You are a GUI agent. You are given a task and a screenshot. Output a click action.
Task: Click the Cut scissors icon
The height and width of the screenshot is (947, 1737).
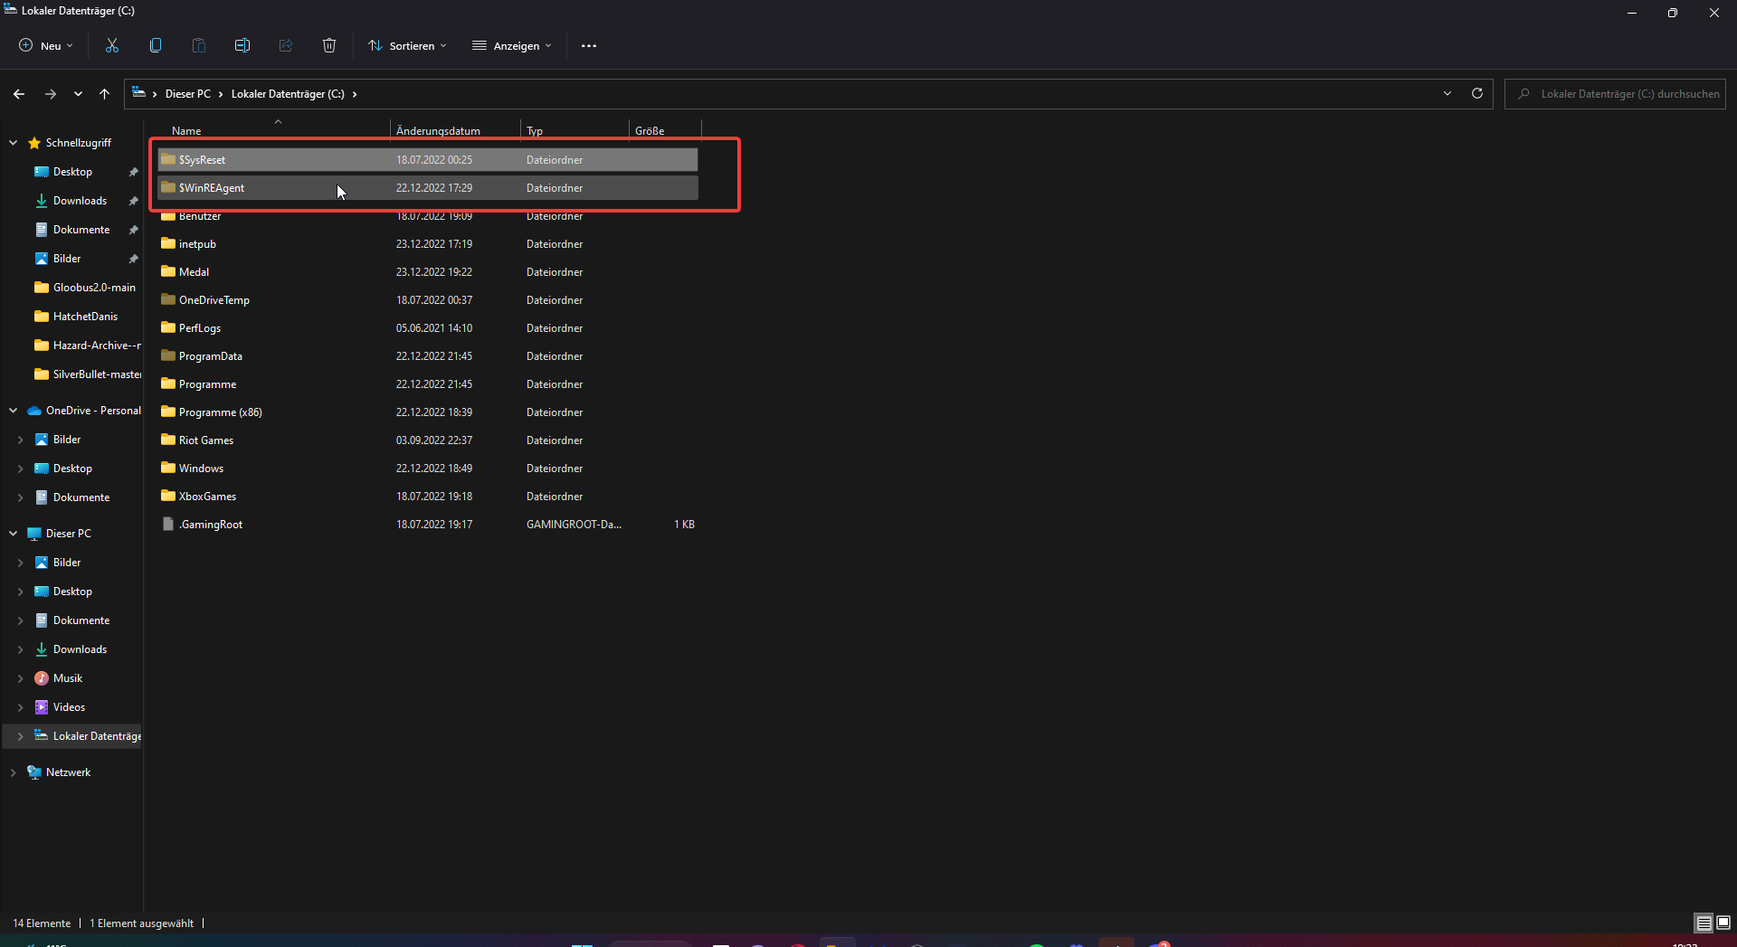point(112,45)
